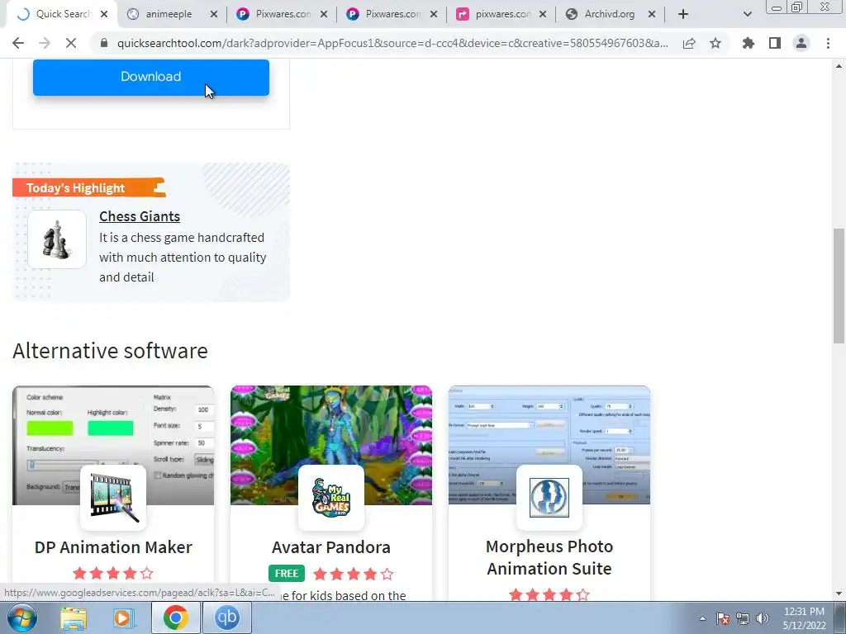Go forward to the next page

[45, 43]
